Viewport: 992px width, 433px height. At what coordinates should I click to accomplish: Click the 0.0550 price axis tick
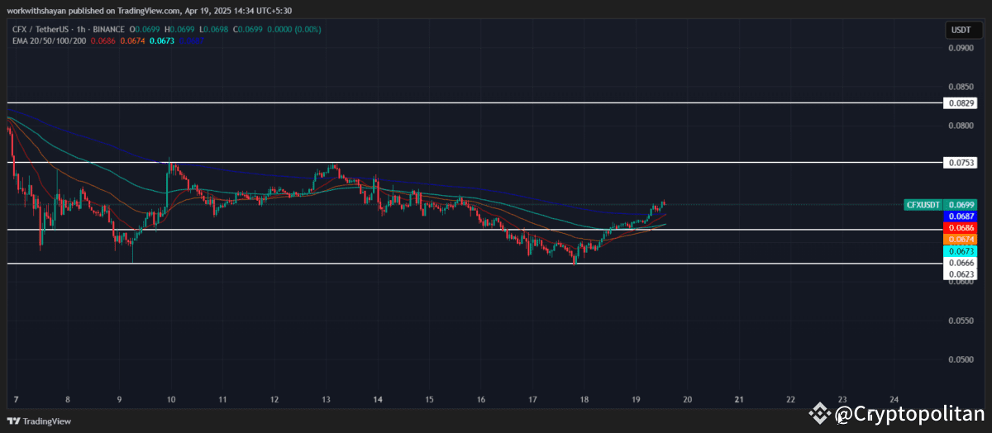[x=961, y=320]
